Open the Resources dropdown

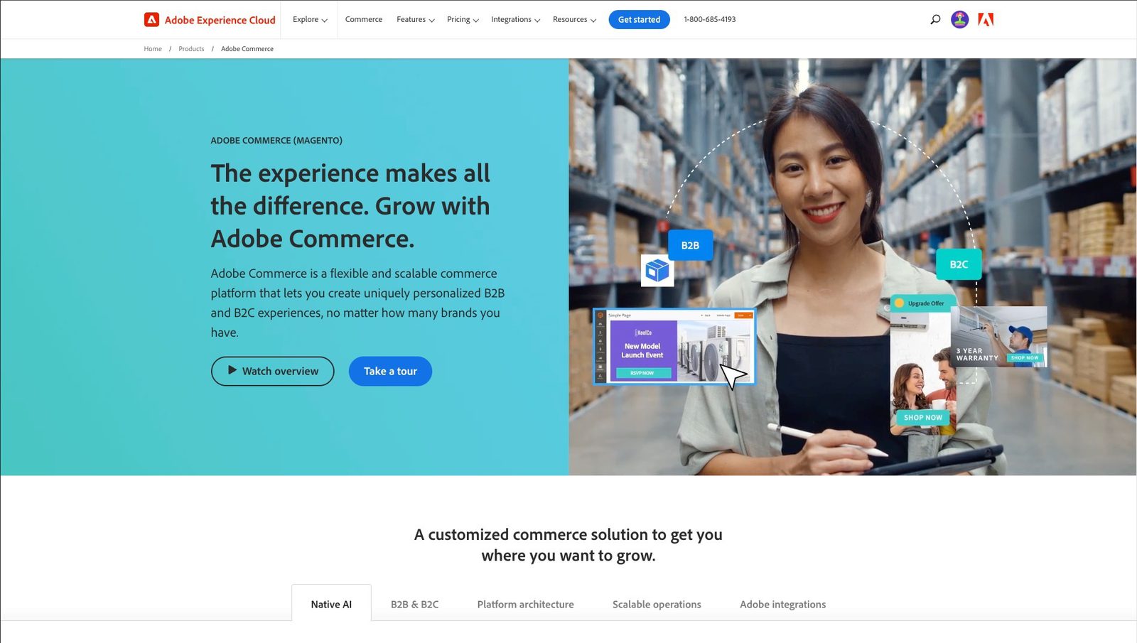pyautogui.click(x=574, y=20)
